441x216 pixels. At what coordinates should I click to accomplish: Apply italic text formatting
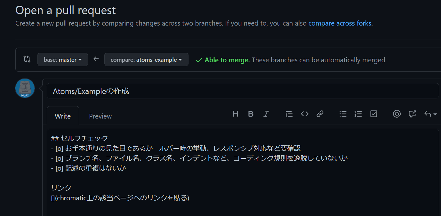pos(266,114)
